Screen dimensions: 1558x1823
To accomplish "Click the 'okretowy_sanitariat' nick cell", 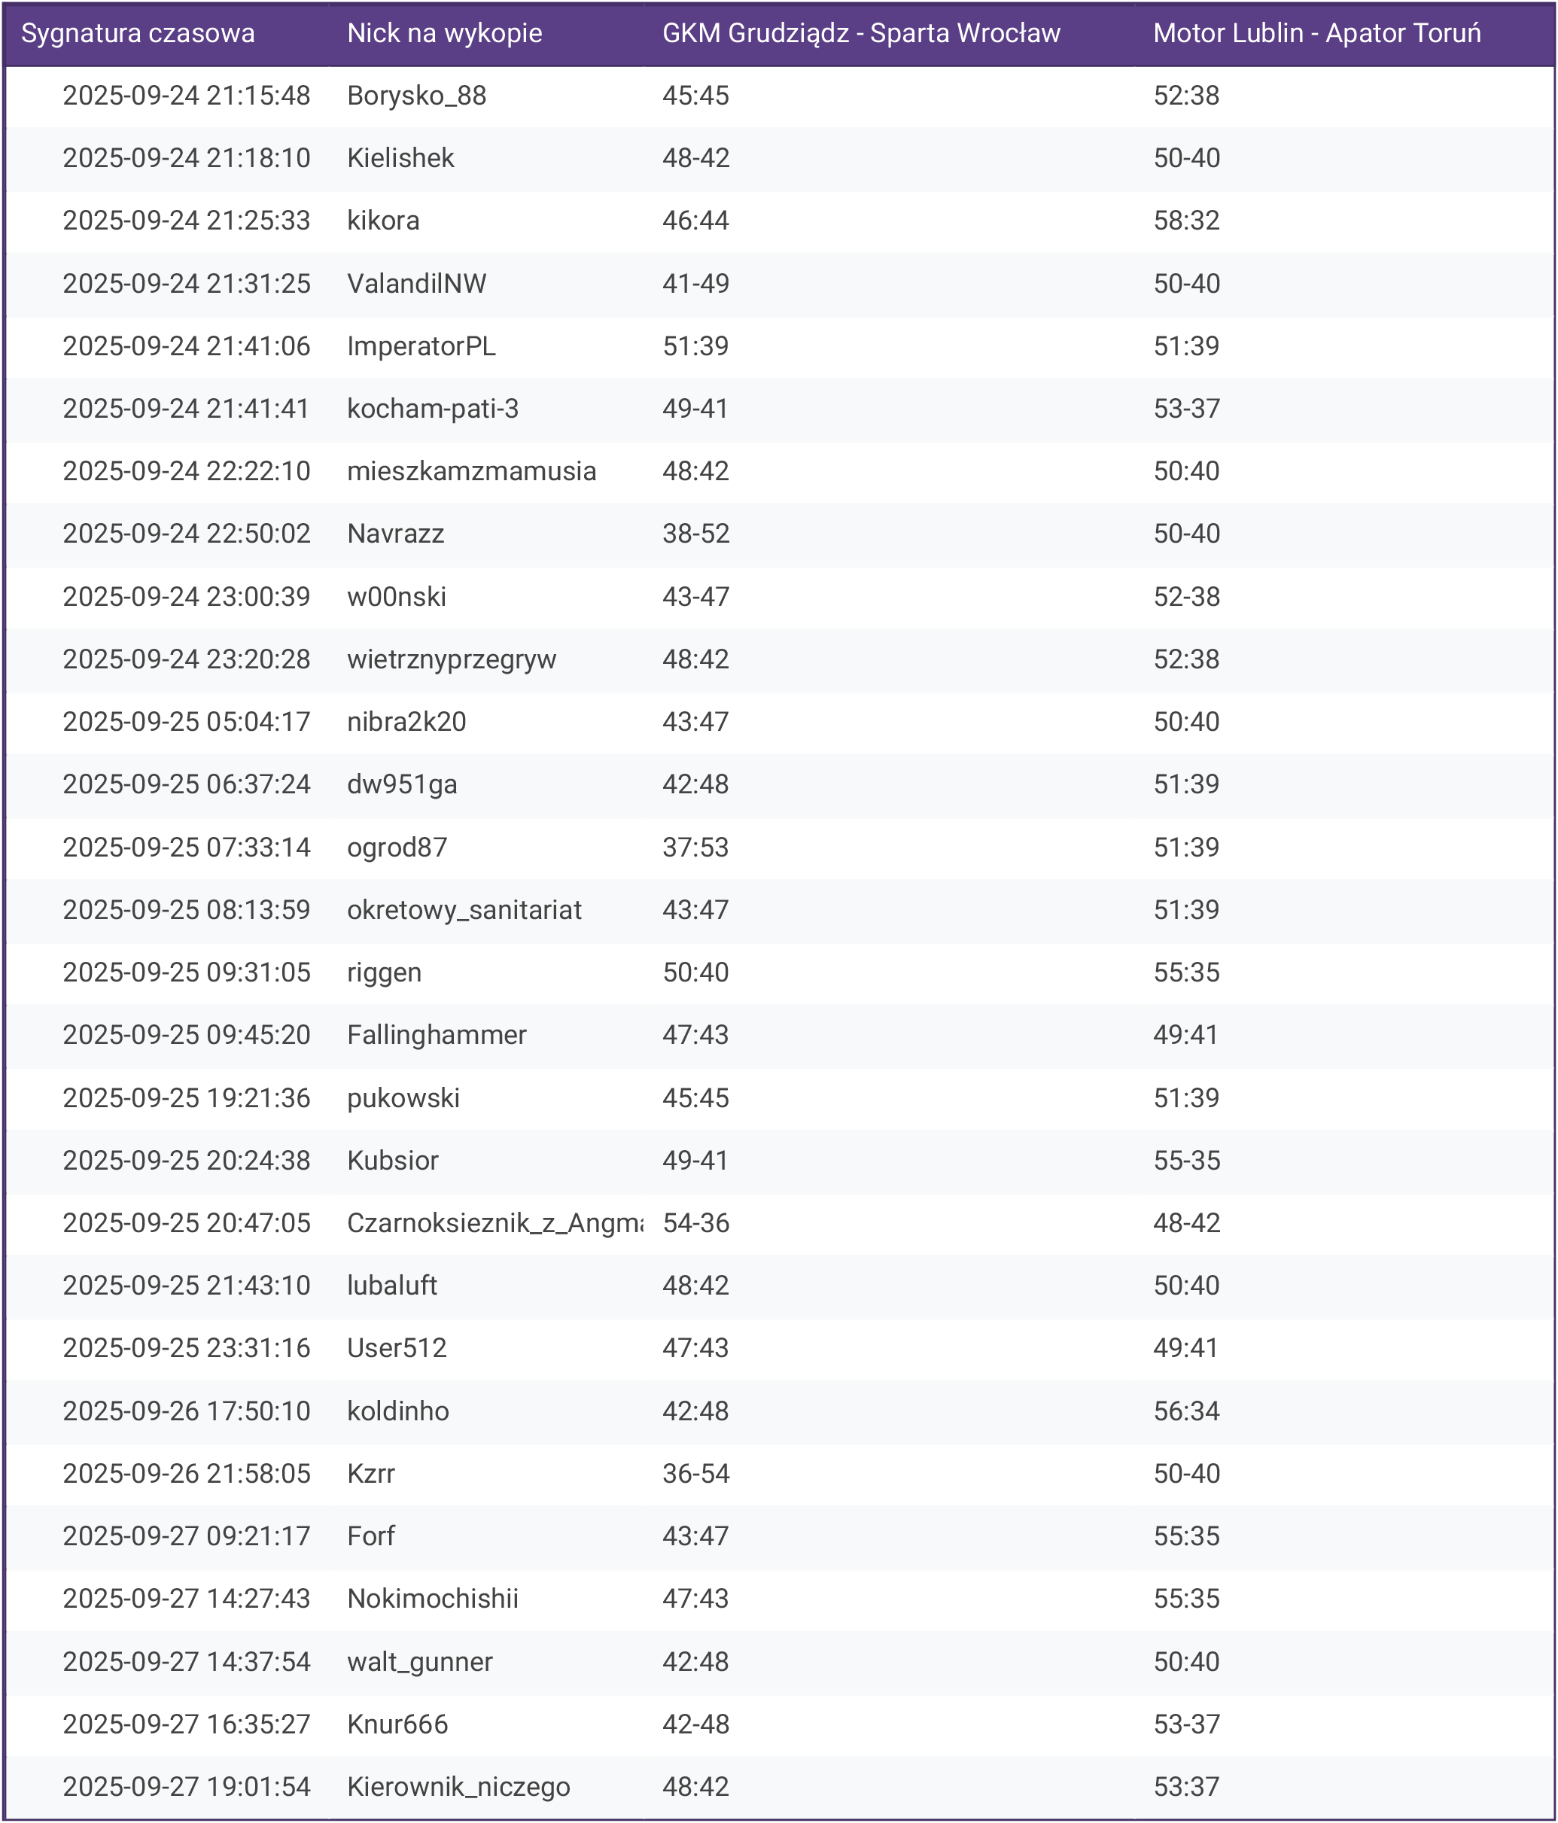I will (464, 910).
